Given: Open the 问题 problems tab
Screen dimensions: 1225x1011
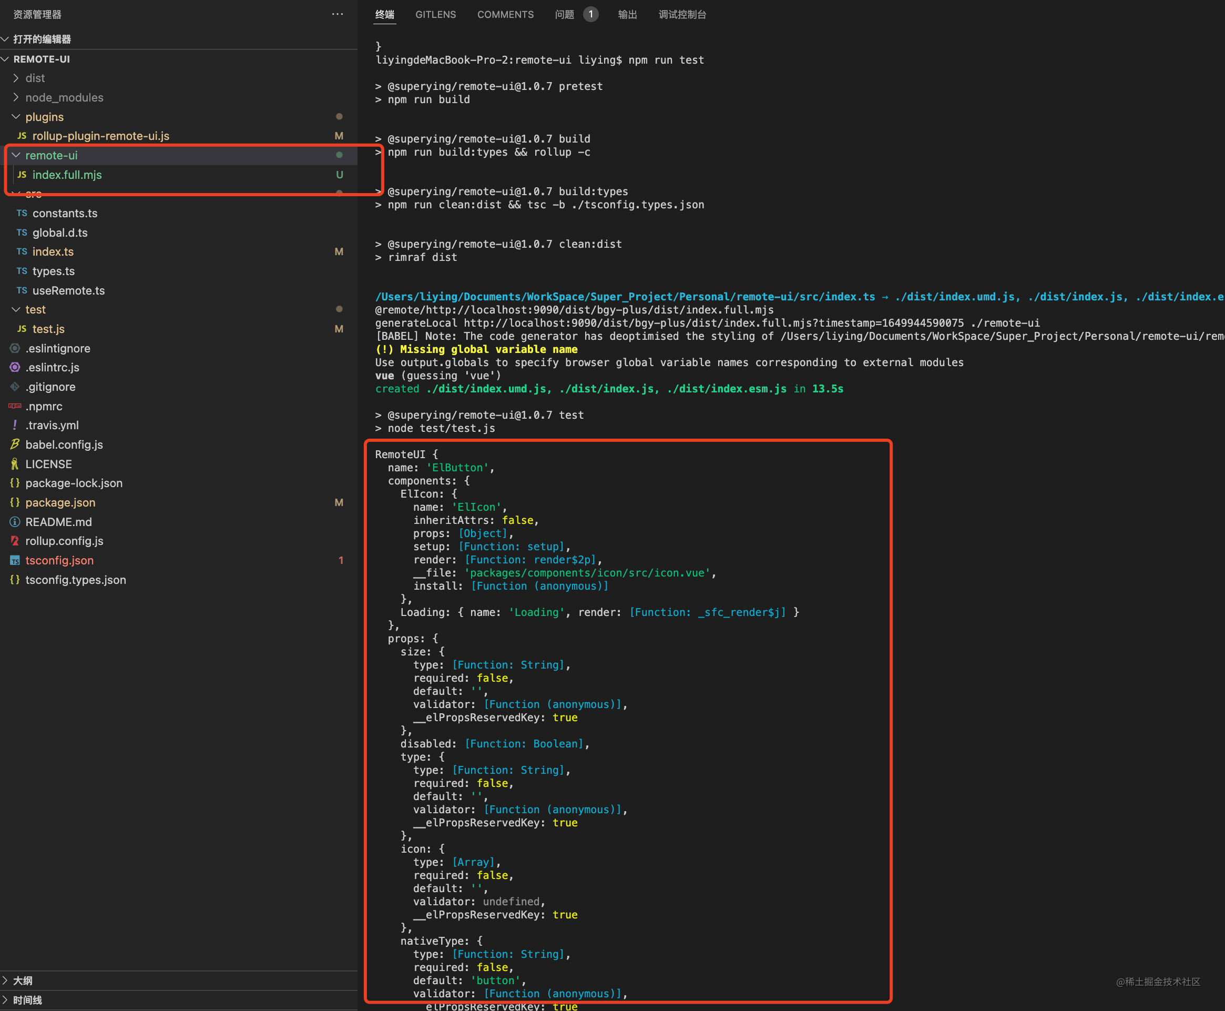Looking at the screenshot, I should click(x=564, y=15).
